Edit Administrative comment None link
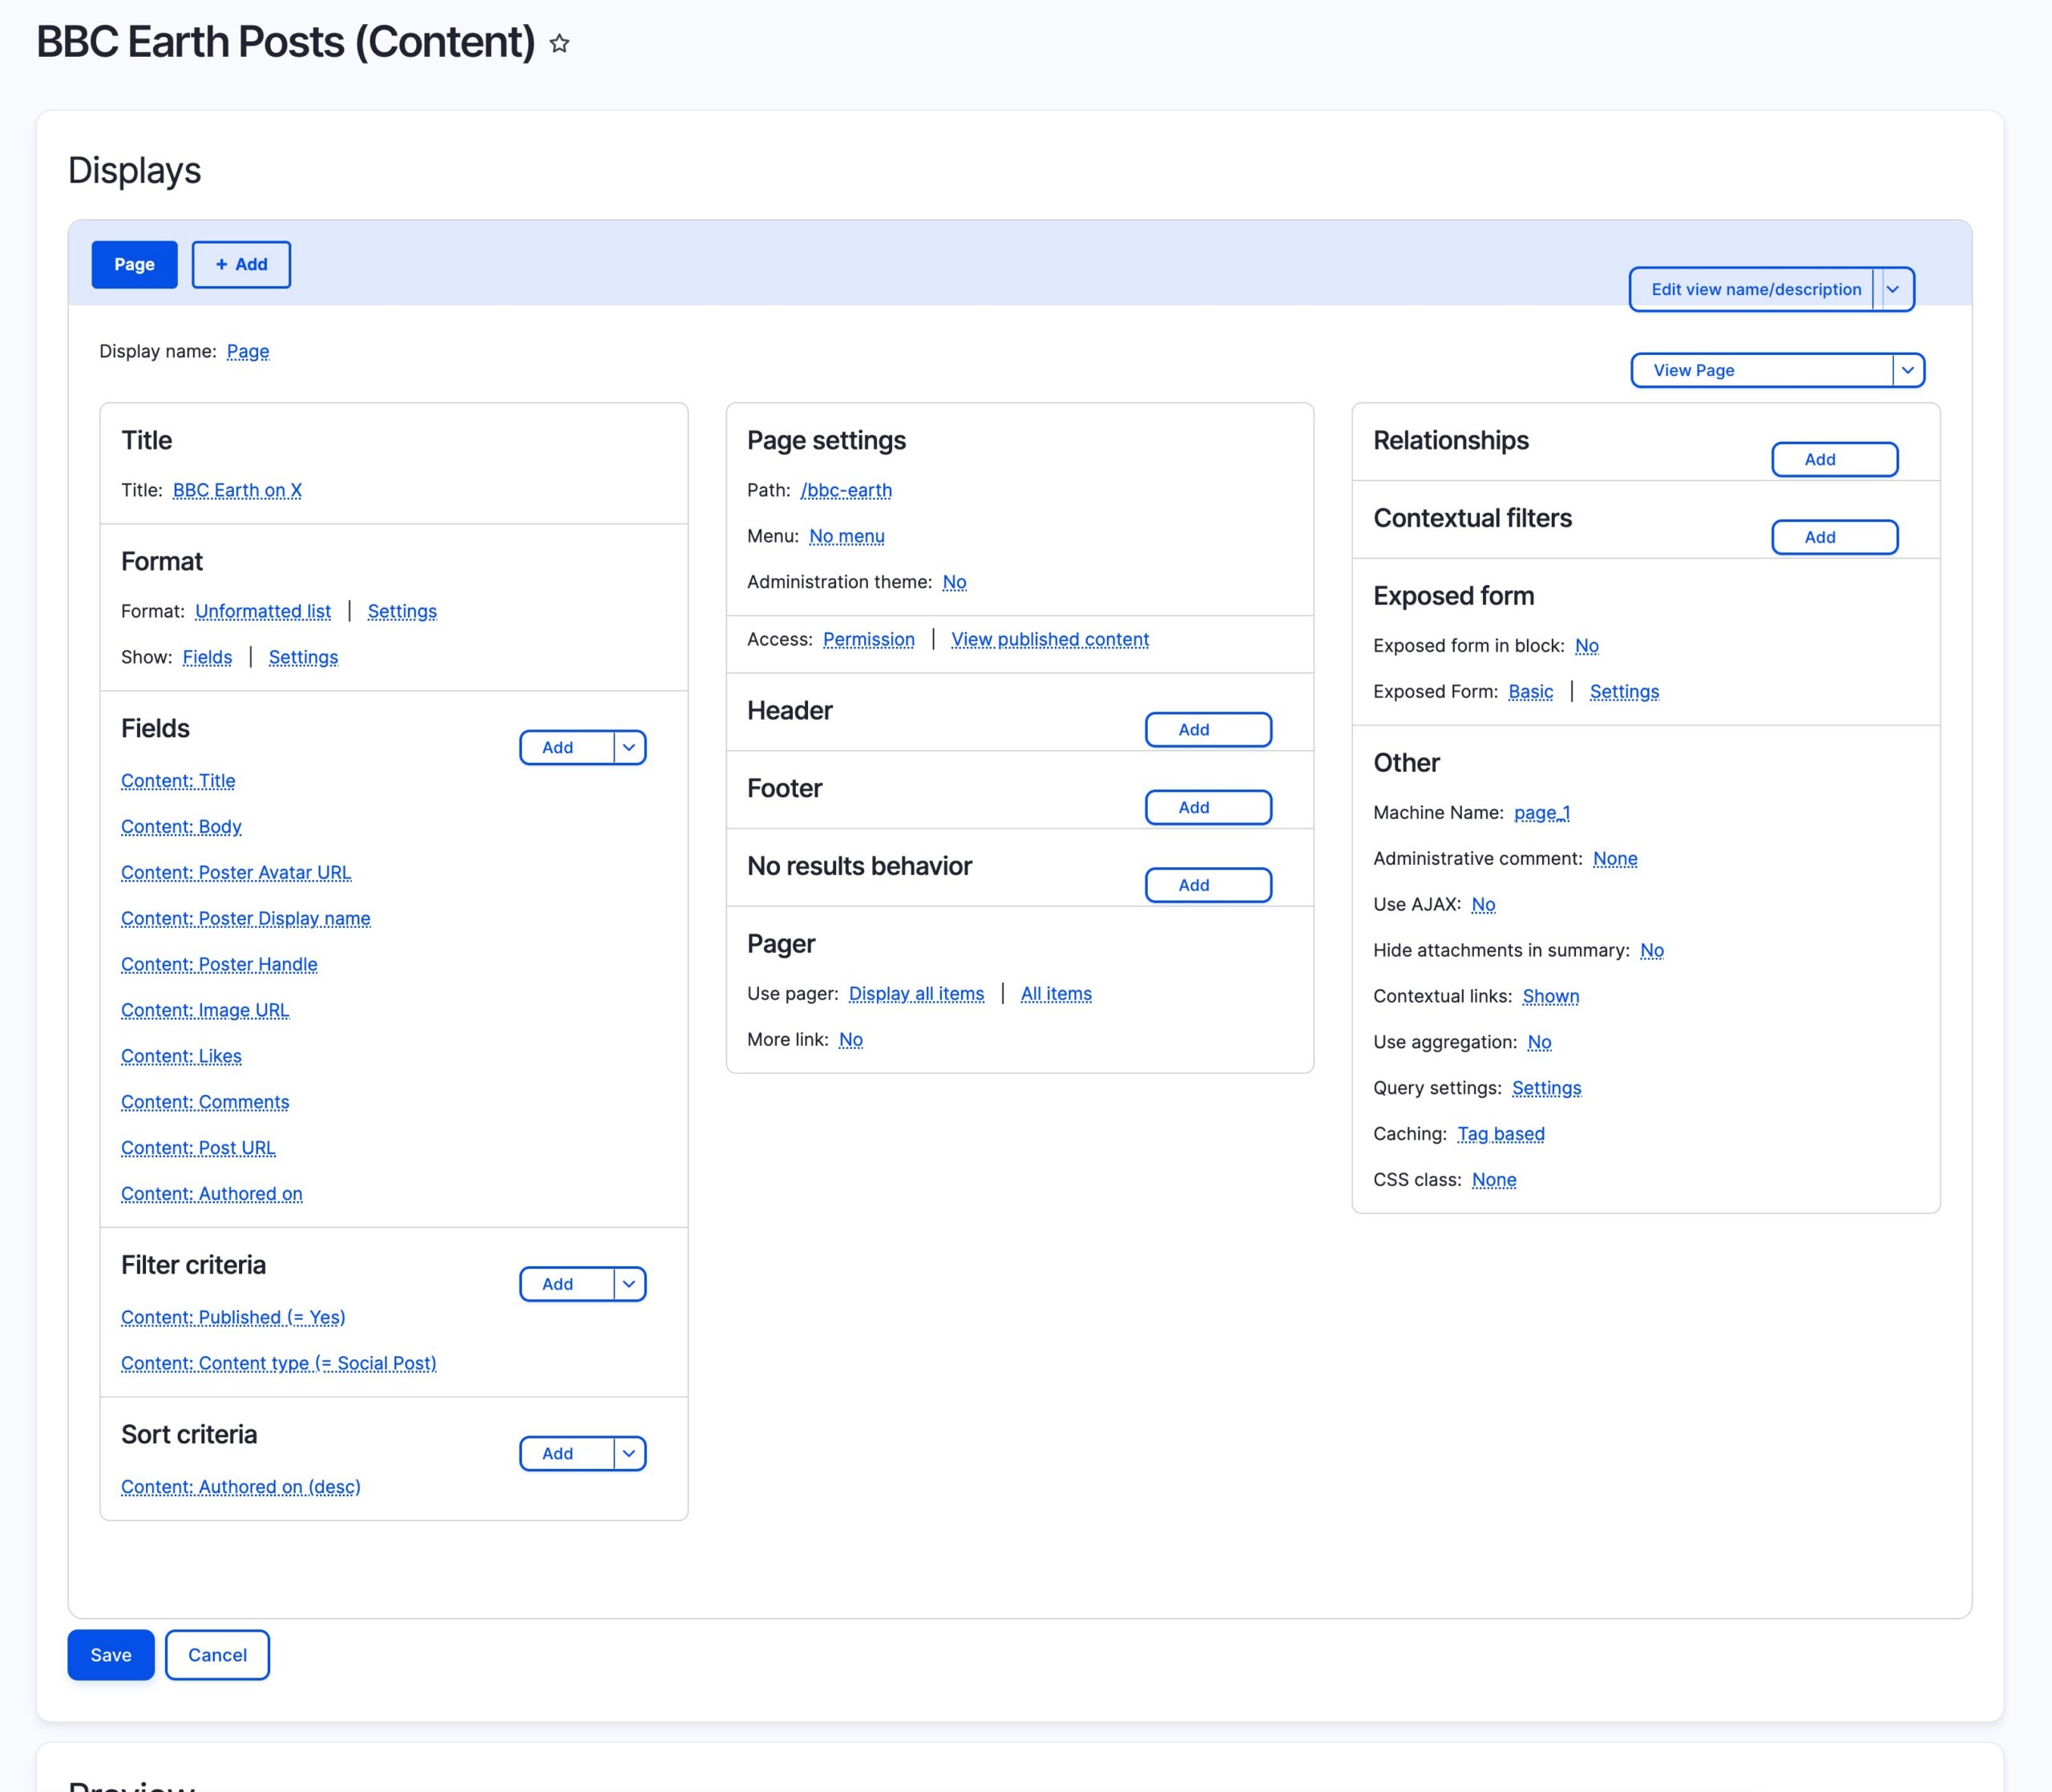This screenshot has width=2052, height=1792. (1615, 859)
